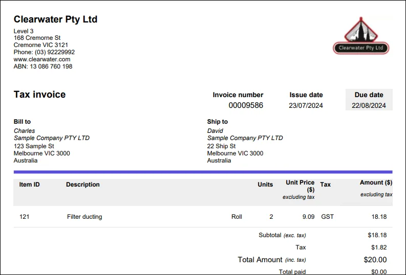Click the Roll unit type cell
This screenshot has width=406, height=275.
coord(237,217)
